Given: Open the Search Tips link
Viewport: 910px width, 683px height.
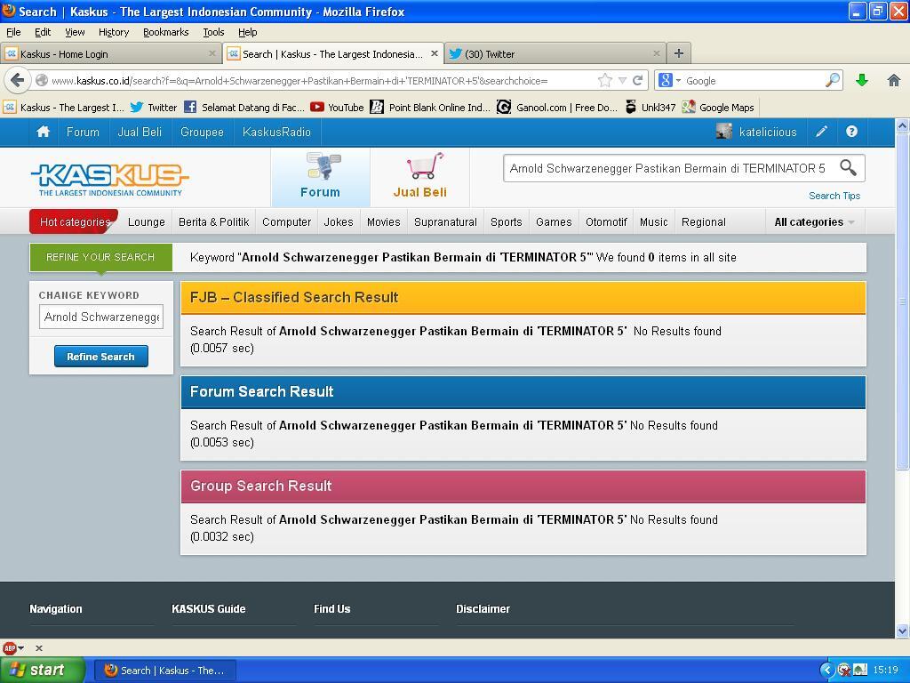Looking at the screenshot, I should pos(834,196).
